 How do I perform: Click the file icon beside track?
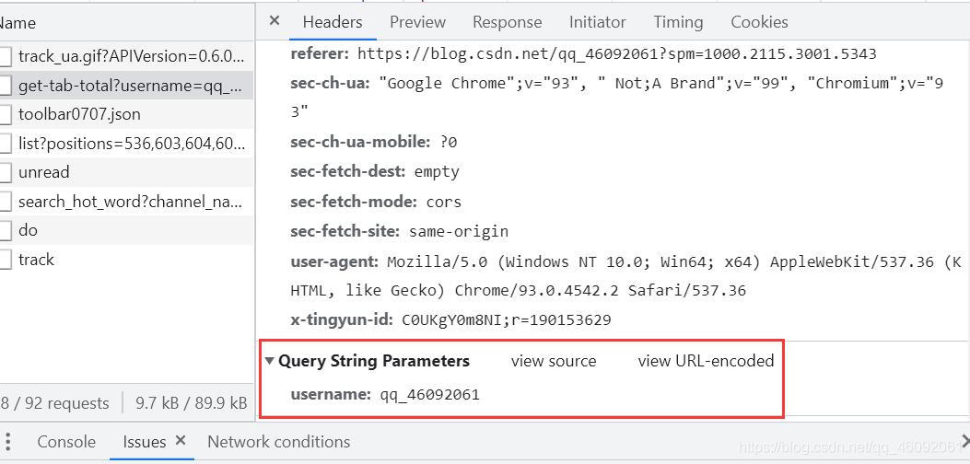5,260
